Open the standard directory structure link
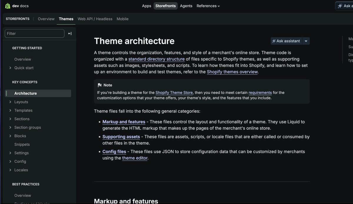Screen dimensions: 353x204 coord(156,59)
